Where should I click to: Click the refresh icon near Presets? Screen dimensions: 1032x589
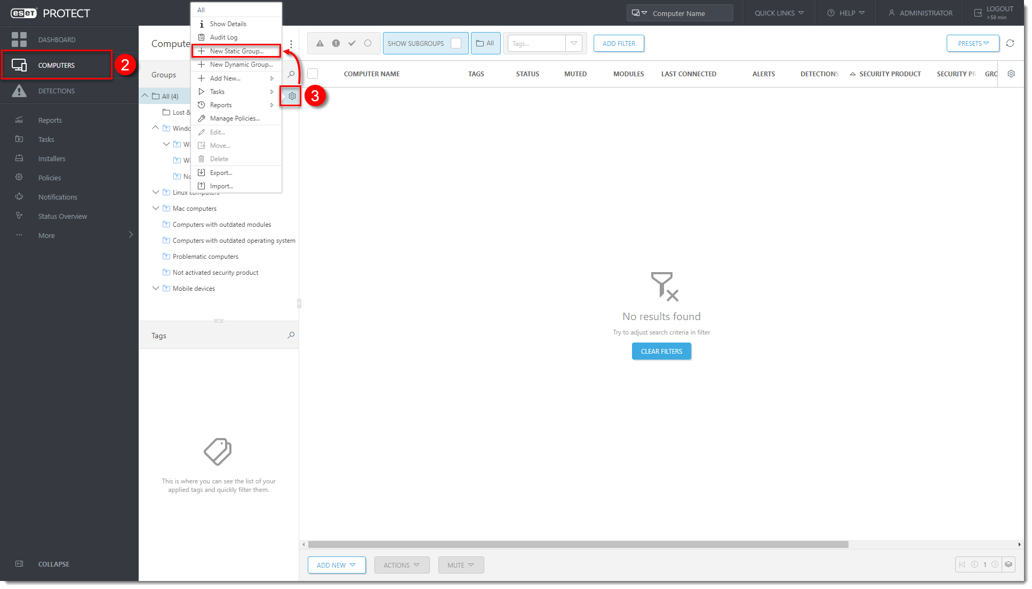pyautogui.click(x=1010, y=43)
